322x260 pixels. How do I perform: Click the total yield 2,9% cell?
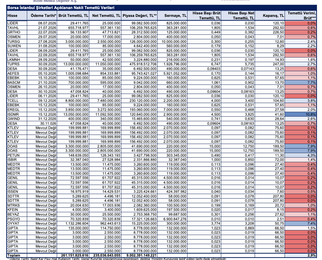point(302,255)
